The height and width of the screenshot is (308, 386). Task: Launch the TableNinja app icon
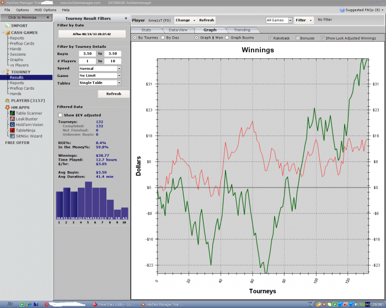[11, 130]
